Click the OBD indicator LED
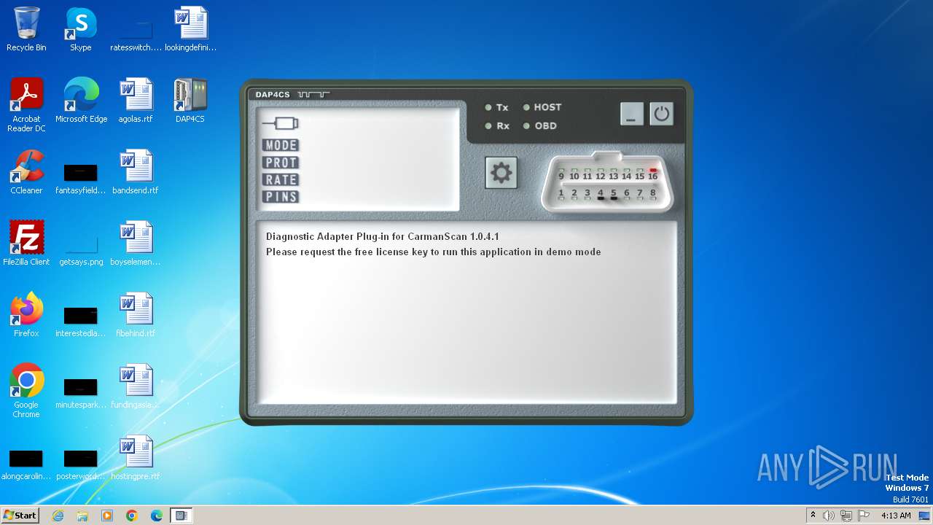This screenshot has height=525, width=933. pyautogui.click(x=526, y=126)
